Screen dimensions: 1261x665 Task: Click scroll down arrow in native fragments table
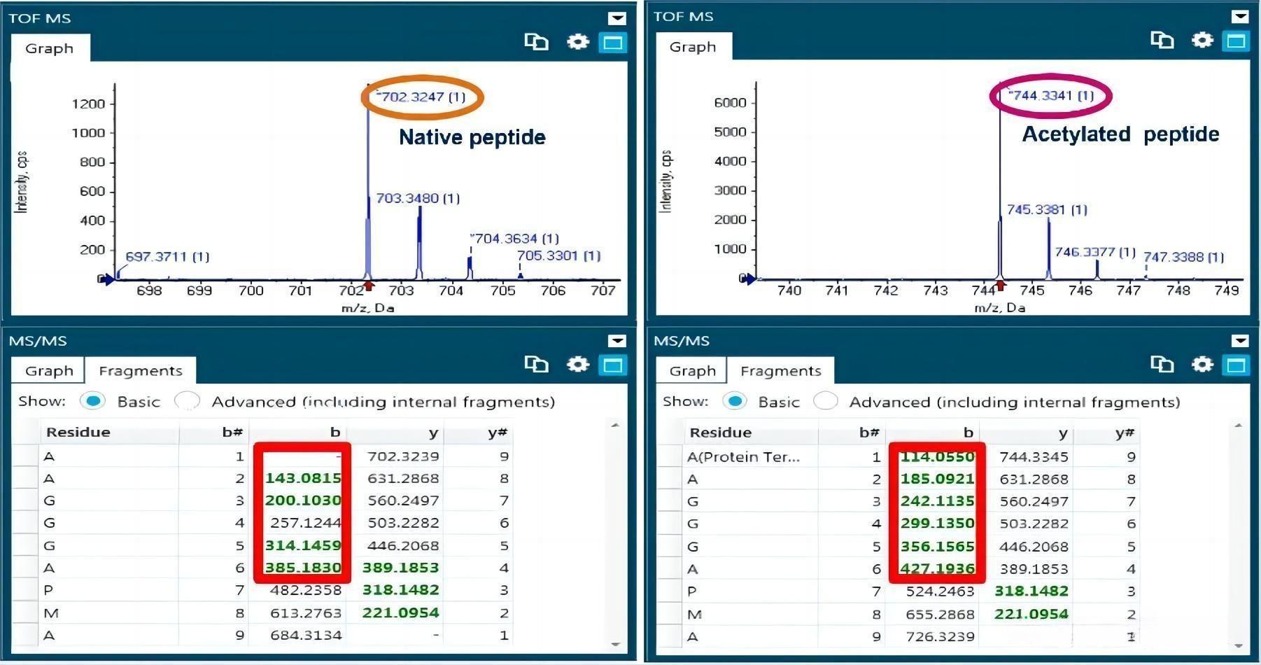point(616,643)
